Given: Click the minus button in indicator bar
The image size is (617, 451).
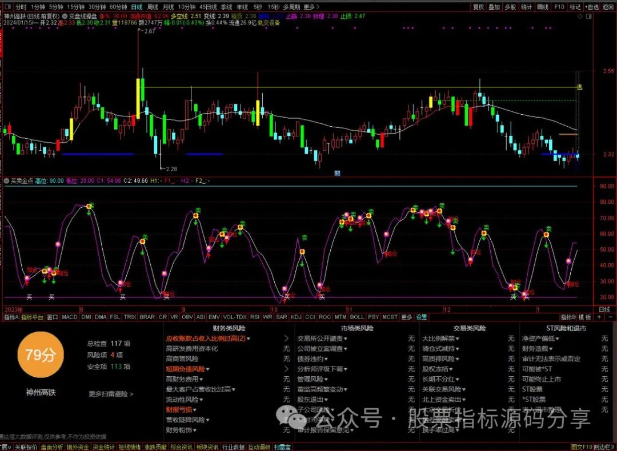Looking at the screenshot, I should click(x=610, y=317).
